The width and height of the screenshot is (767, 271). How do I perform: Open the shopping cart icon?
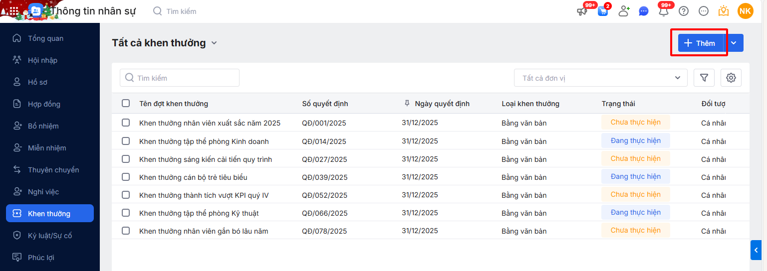pyautogui.click(x=603, y=11)
